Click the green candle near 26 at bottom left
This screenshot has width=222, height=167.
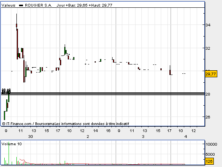pyautogui.click(x=5, y=115)
